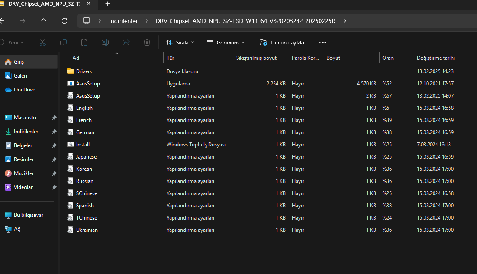The height and width of the screenshot is (274, 477).
Task: Open the three-dot more options menu
Action: [x=323, y=42]
